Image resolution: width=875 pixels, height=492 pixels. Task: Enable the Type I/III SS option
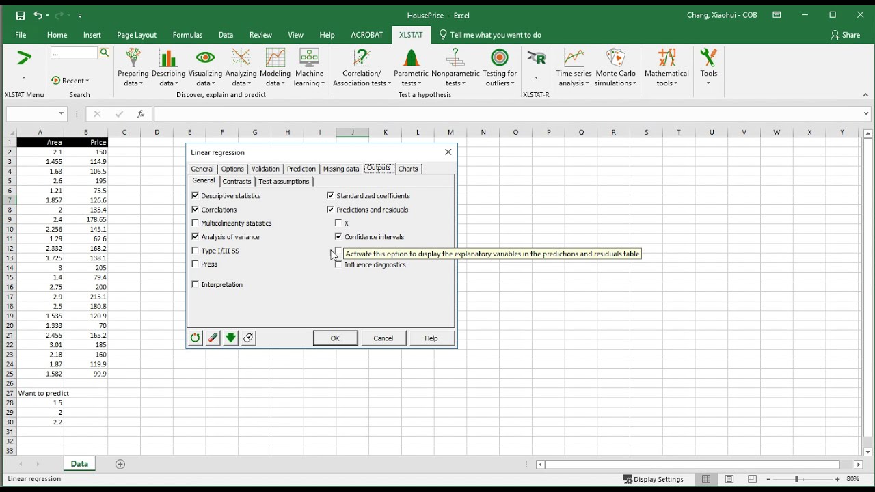tap(196, 251)
